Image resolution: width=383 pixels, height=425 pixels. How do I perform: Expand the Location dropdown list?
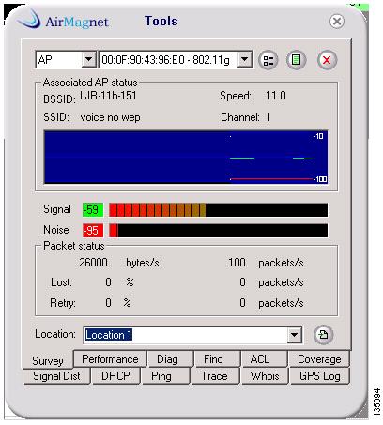(x=294, y=335)
